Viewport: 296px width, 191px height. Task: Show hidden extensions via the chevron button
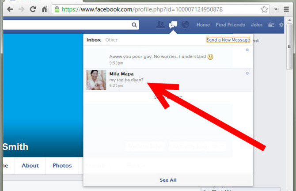276,9
